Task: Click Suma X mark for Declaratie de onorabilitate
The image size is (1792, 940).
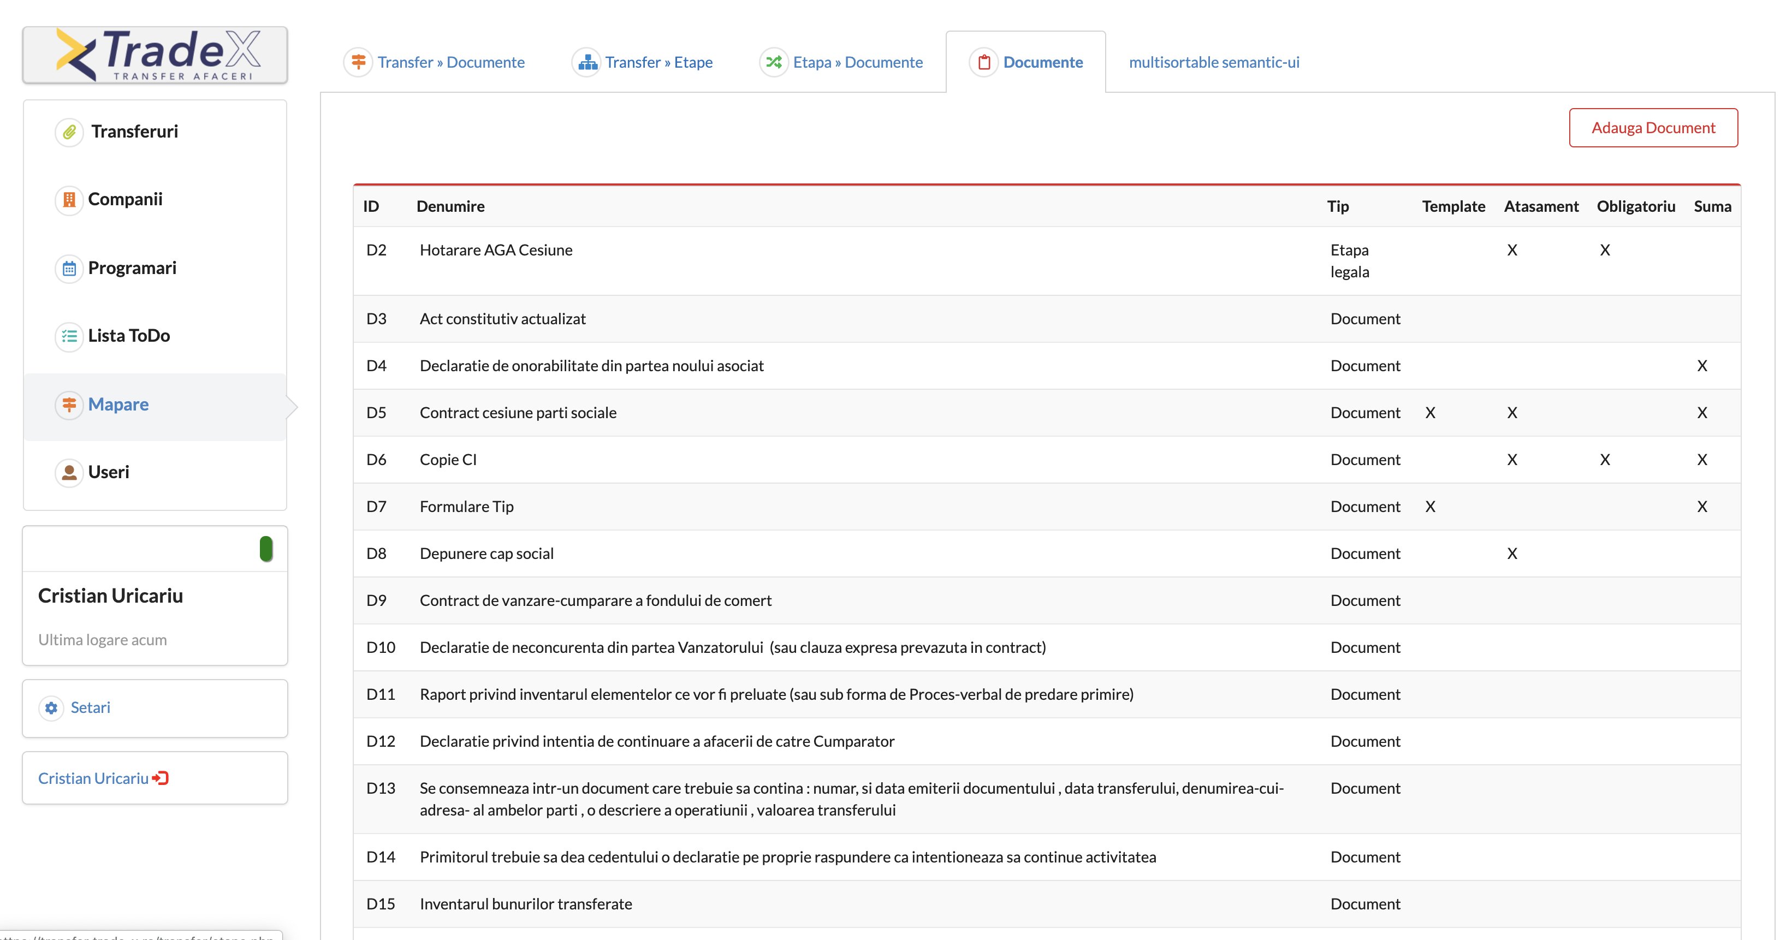Action: click(x=1701, y=366)
